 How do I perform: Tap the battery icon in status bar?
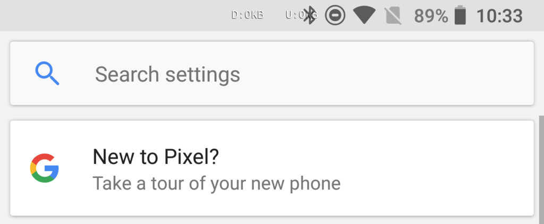[460, 15]
